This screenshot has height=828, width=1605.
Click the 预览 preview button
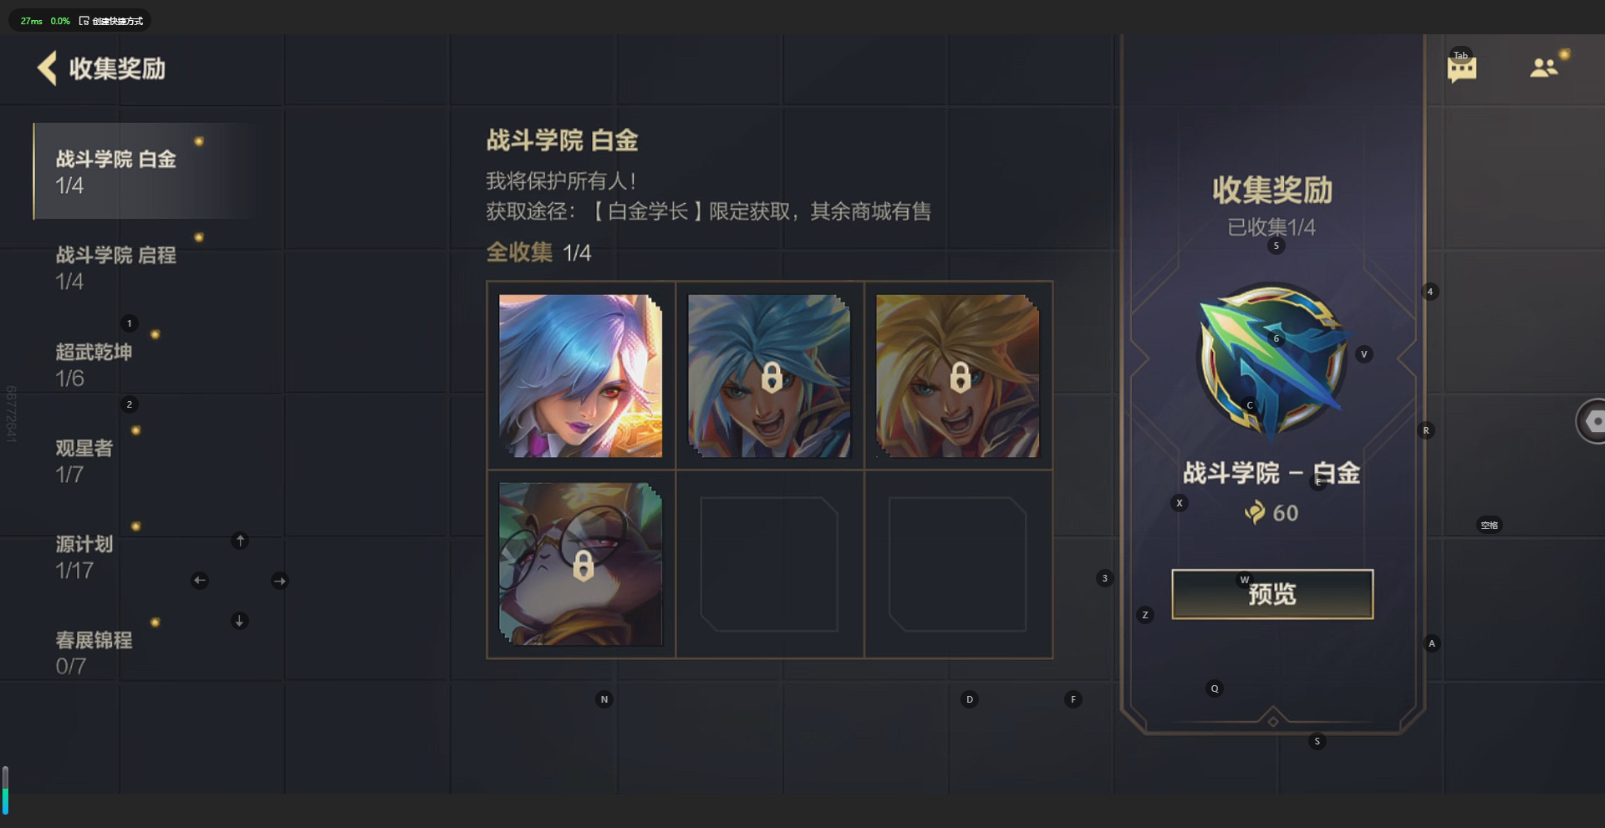(x=1272, y=594)
